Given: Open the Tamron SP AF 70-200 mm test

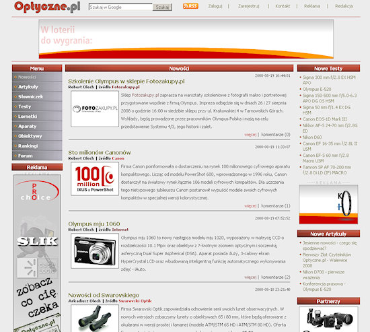Looking at the screenshot, I should pos(327,170).
